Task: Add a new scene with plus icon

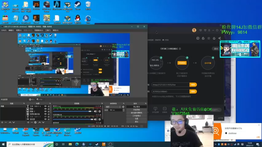Action: click(x=2, y=122)
